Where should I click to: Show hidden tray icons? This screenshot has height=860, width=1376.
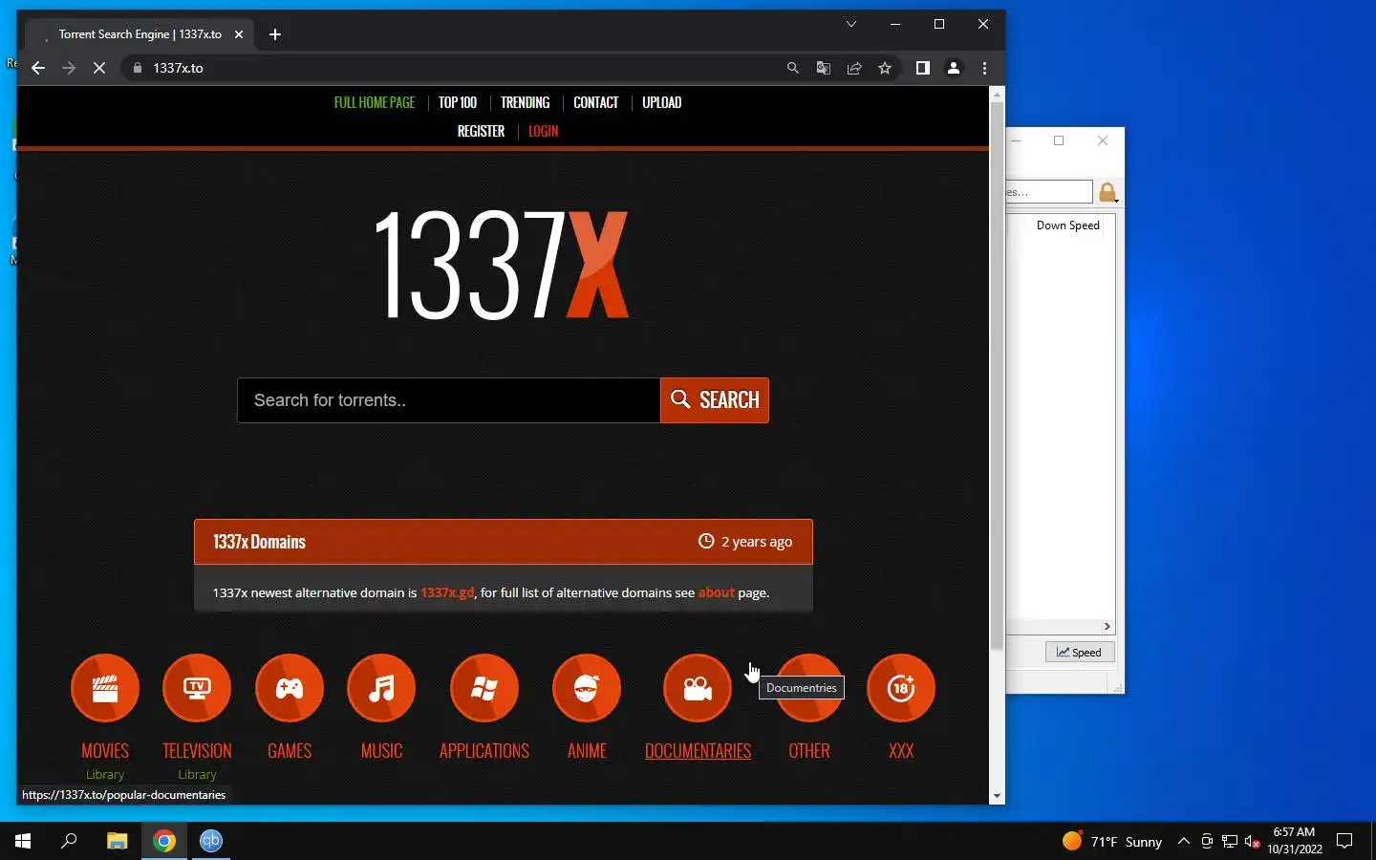[x=1184, y=841]
